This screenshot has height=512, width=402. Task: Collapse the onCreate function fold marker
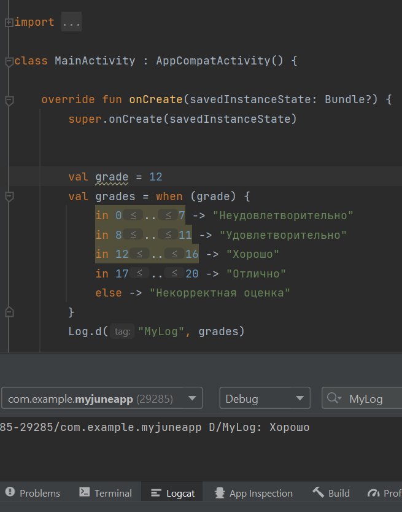click(x=8, y=100)
